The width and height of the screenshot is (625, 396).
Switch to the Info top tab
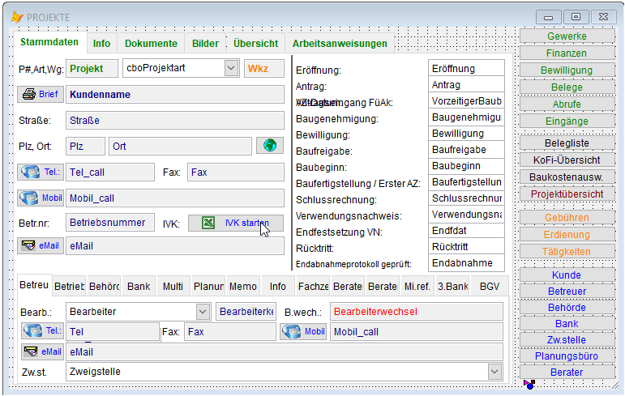point(101,44)
